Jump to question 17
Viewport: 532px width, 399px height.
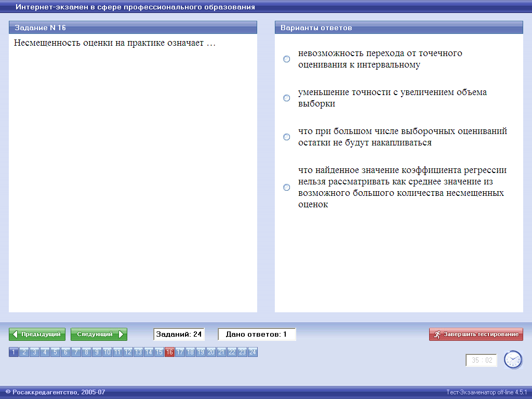pyautogui.click(x=180, y=352)
